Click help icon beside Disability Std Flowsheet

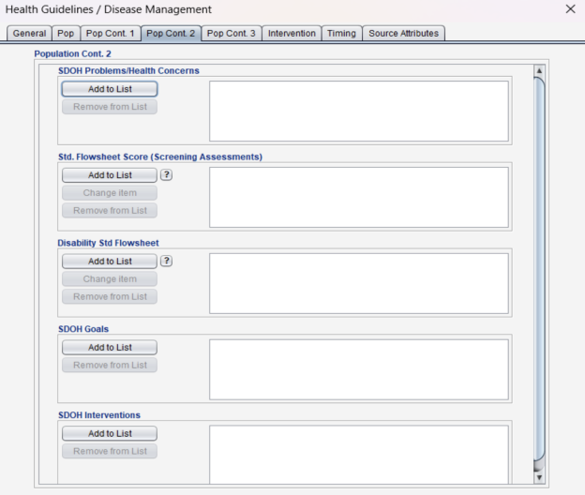(167, 262)
